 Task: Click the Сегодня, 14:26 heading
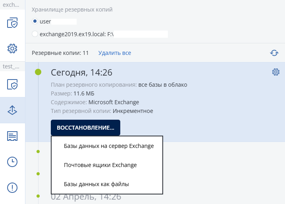click(x=81, y=72)
